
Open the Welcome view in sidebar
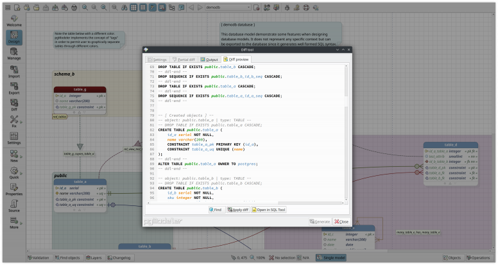(x=14, y=21)
